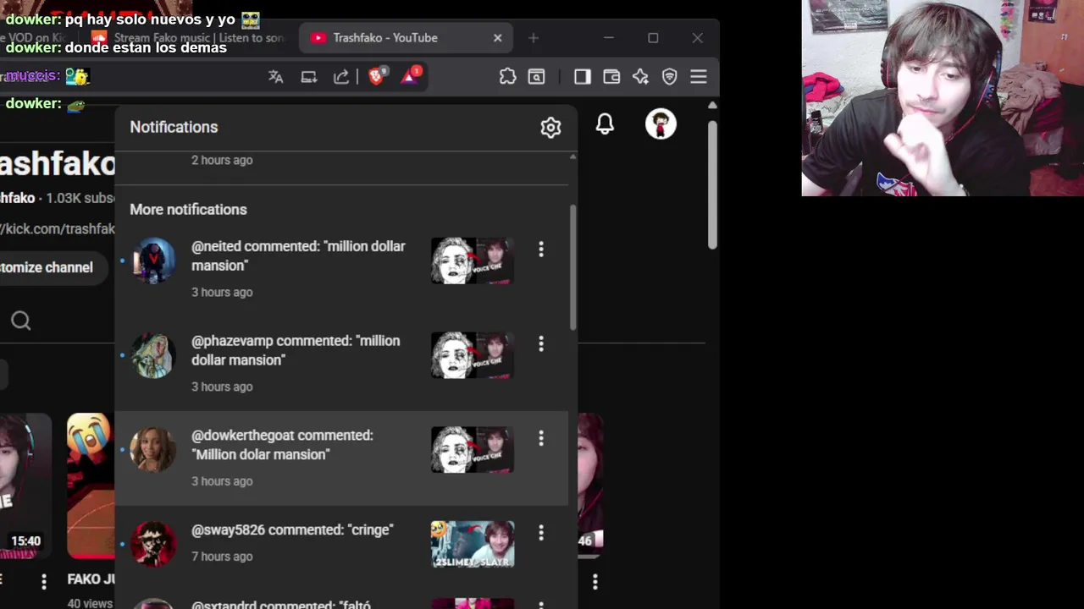Open the Brave Shields lion icon
This screenshot has height=609, width=1084.
pos(378,76)
